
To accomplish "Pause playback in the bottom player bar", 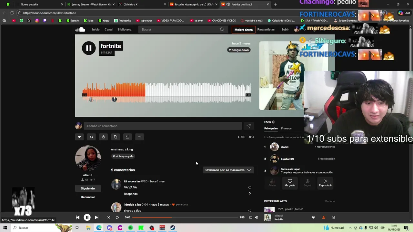I will click(x=87, y=217).
